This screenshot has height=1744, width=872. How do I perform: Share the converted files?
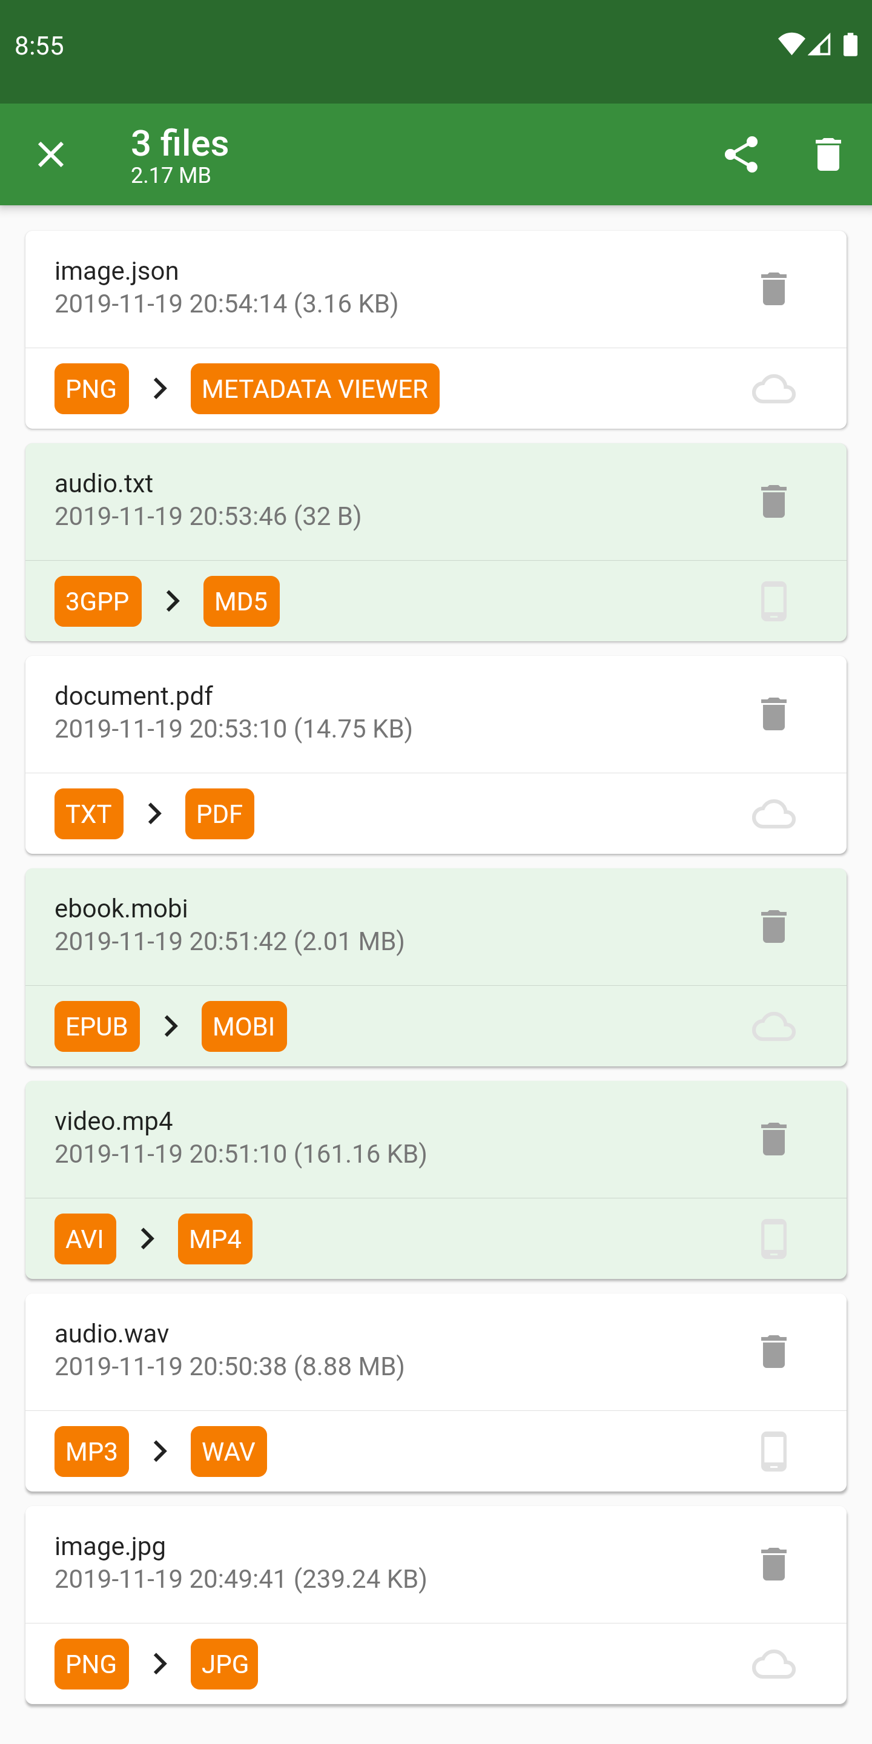tap(742, 154)
